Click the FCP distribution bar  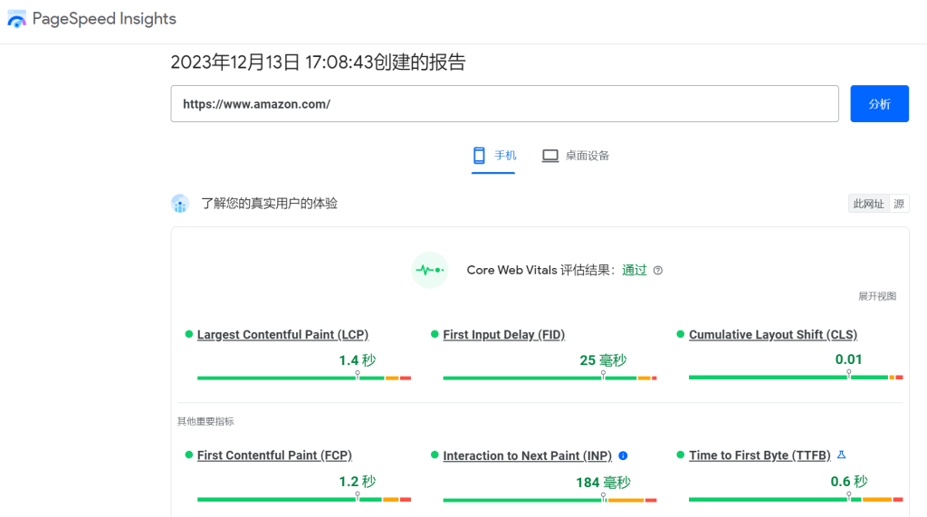click(x=304, y=499)
